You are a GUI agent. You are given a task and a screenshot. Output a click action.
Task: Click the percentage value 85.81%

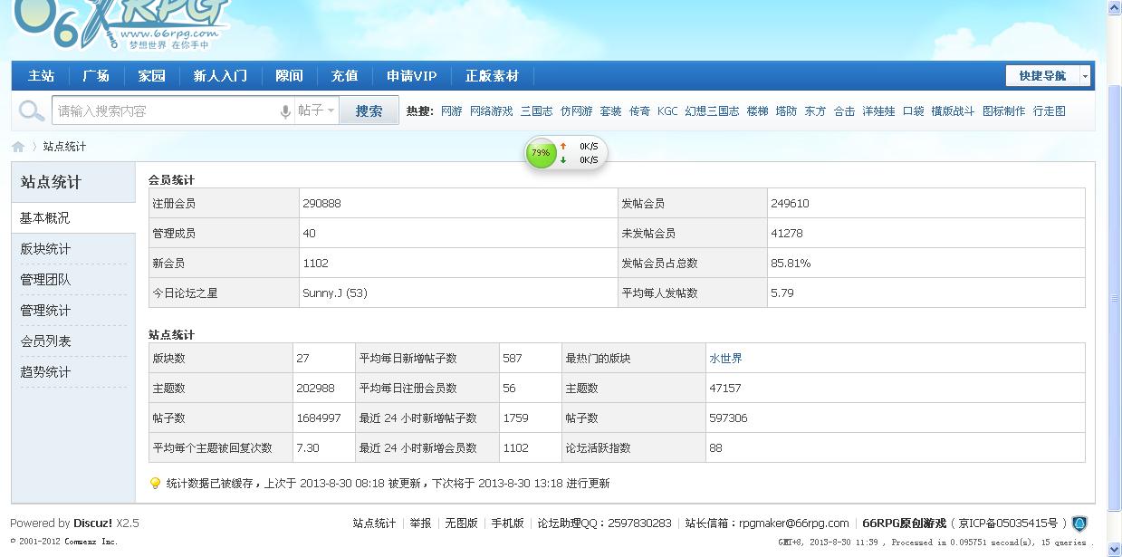[x=791, y=264]
